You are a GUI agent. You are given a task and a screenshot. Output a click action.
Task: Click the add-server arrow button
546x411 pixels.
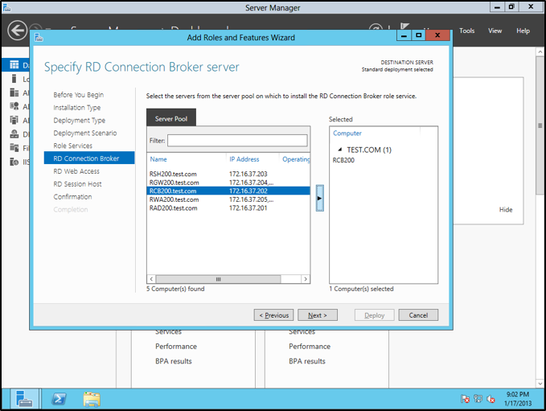click(x=319, y=197)
